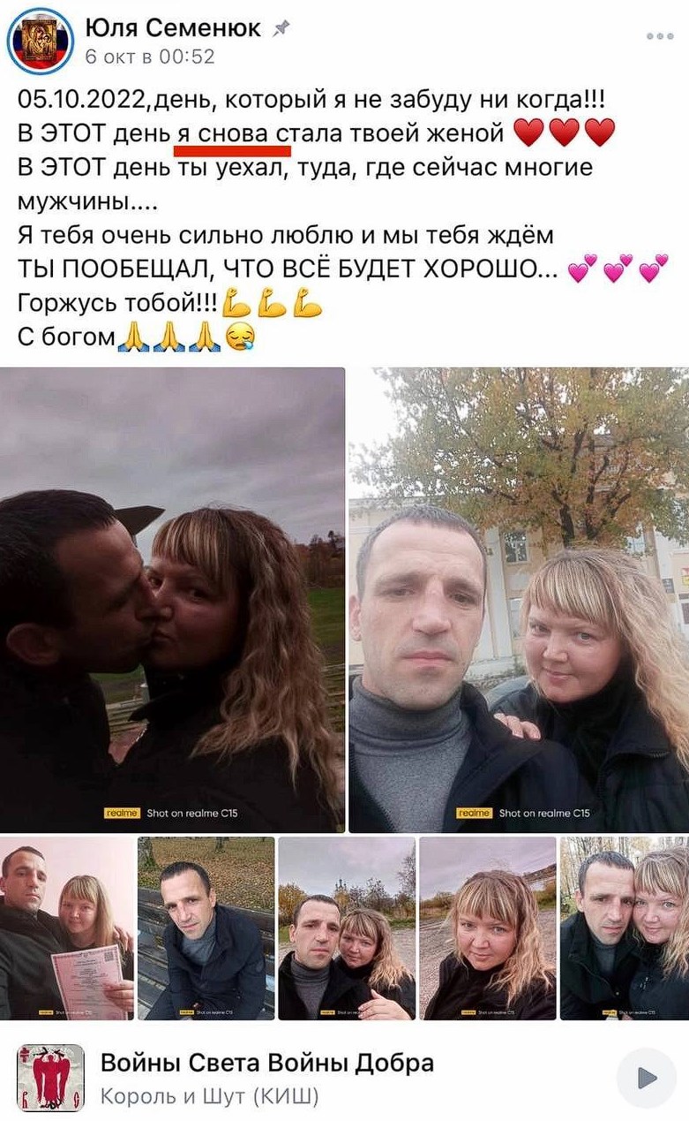
Task: Open the last thumbnail of the couple
Action: click(625, 928)
